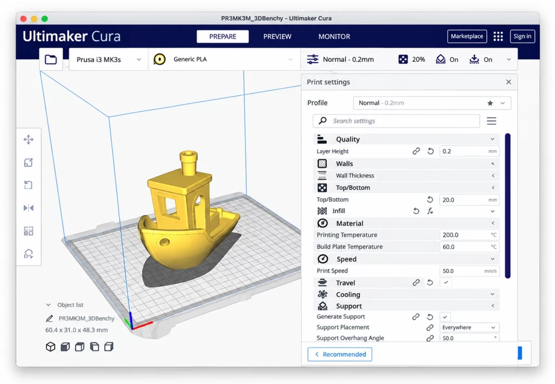555x384 pixels.
Task: Expand the Top/Bottom section header
Action: pos(406,188)
